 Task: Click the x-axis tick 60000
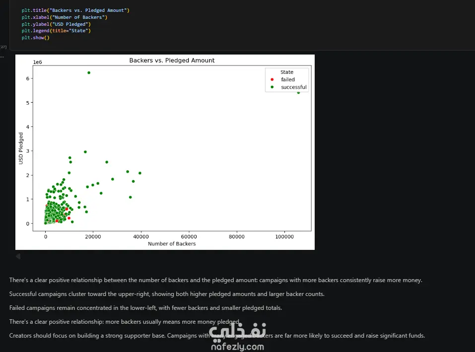coord(189,236)
